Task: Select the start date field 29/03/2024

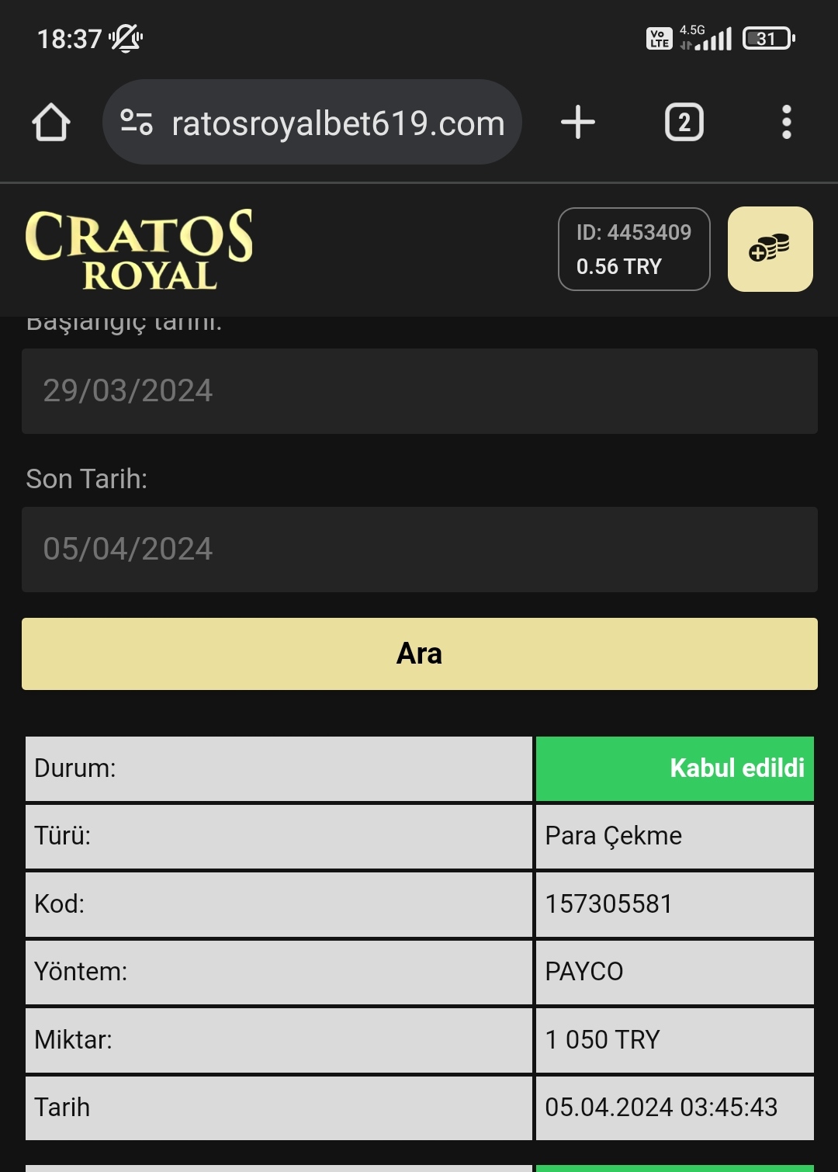Action: click(x=419, y=391)
